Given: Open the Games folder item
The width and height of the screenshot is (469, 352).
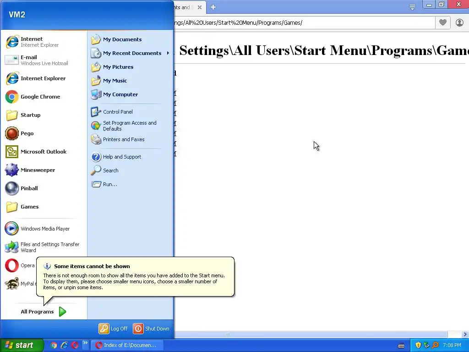Looking at the screenshot, I should tap(44, 207).
